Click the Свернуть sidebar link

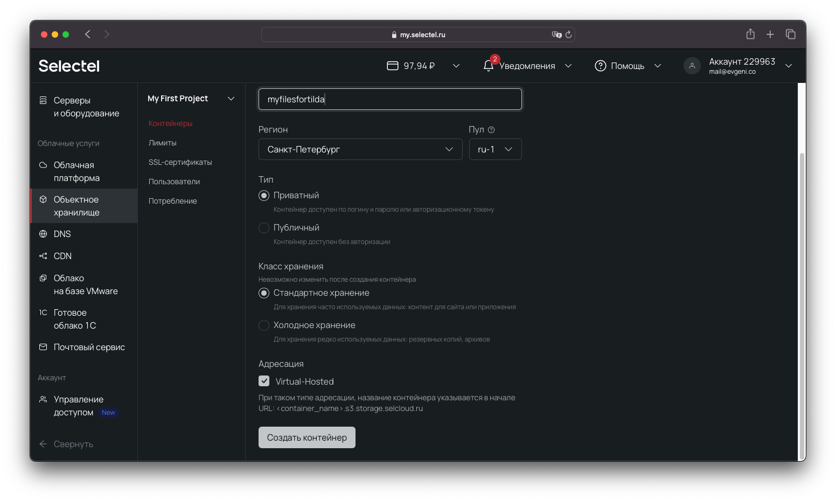coord(73,444)
